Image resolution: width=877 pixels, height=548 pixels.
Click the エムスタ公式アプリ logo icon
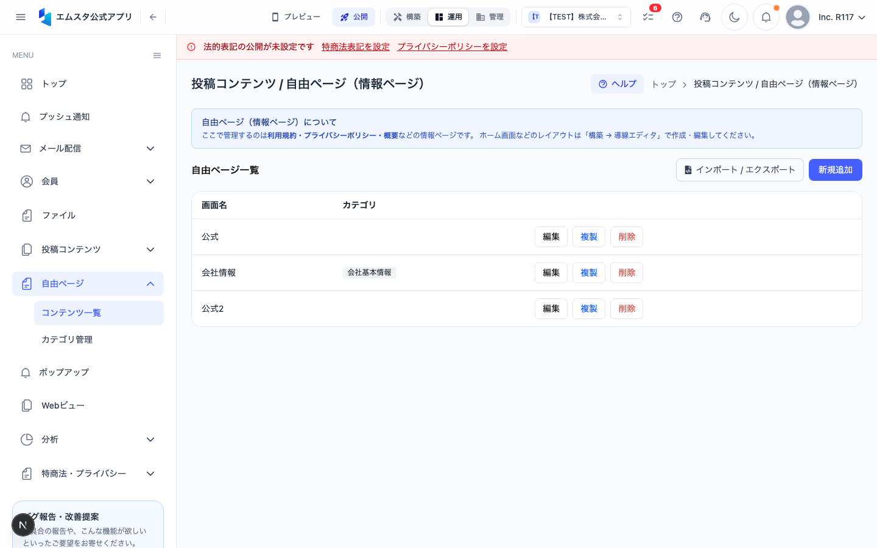[45, 17]
